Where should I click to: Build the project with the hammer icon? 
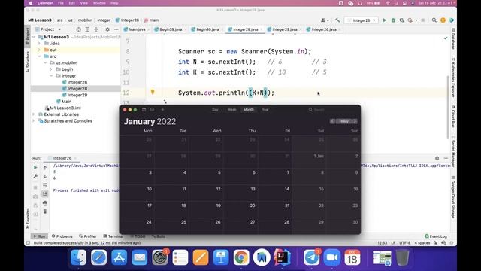click(x=337, y=20)
